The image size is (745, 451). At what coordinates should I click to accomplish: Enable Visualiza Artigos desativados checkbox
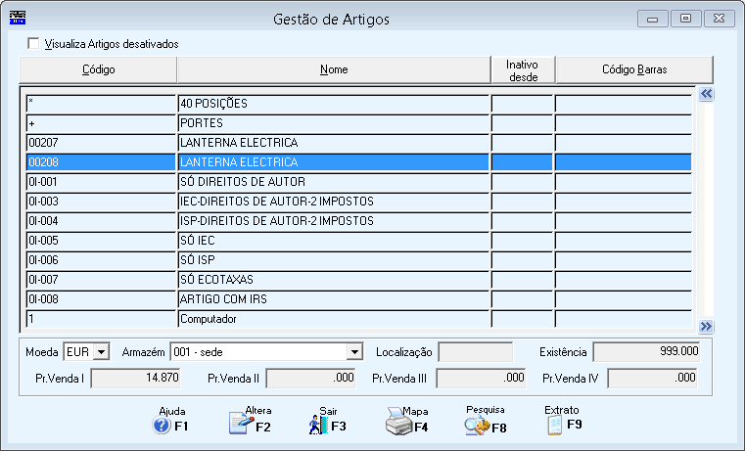coord(33,44)
